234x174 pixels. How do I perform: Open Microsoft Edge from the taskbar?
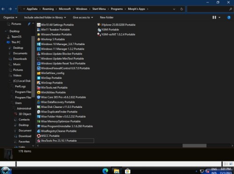point(105,171)
